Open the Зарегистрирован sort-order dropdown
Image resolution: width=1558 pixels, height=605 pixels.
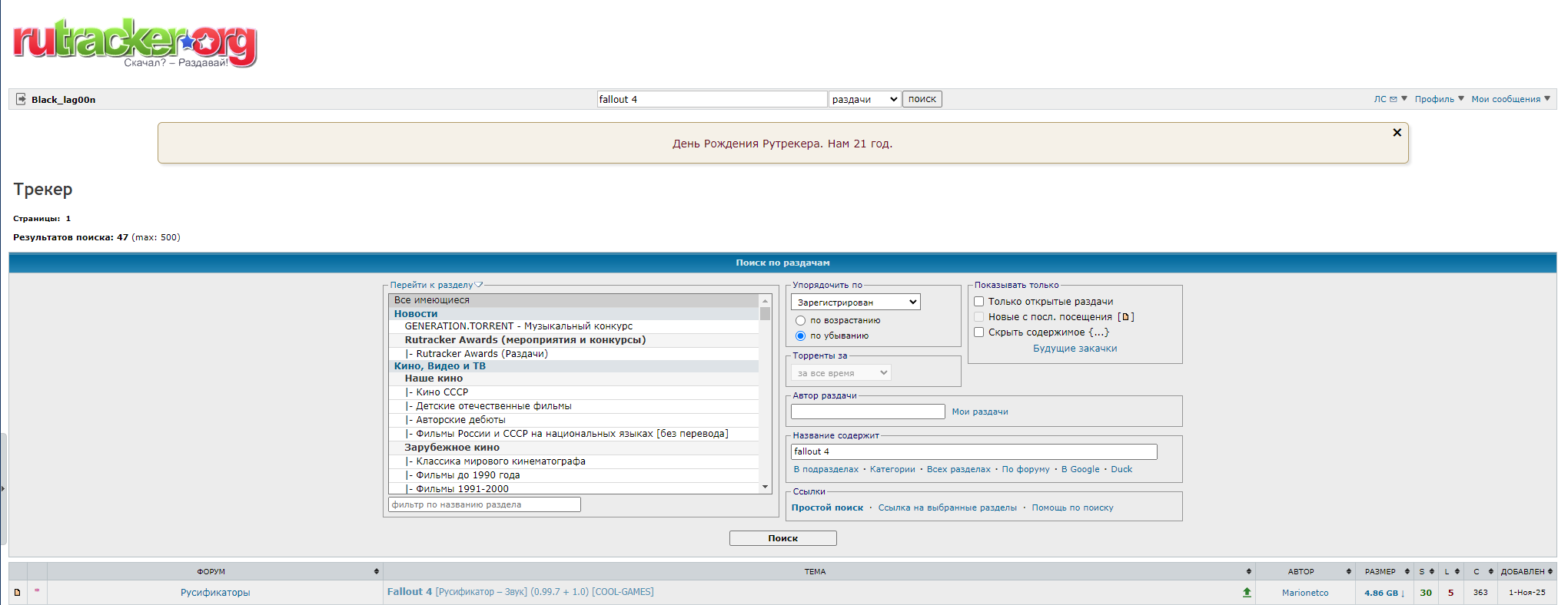click(x=855, y=302)
